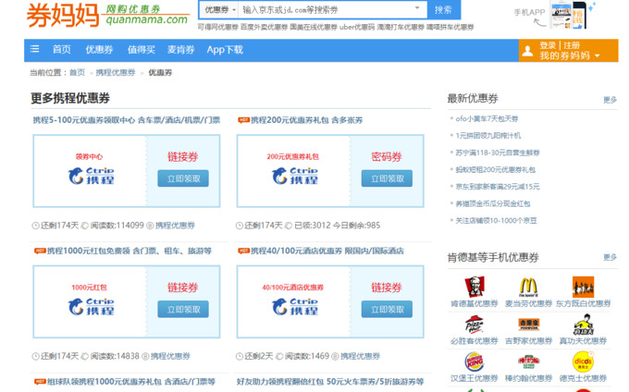This screenshot has height=392, width=629.
Task: Open 组球队领携程1000元优惠券礼包 title link
Action: point(131,381)
